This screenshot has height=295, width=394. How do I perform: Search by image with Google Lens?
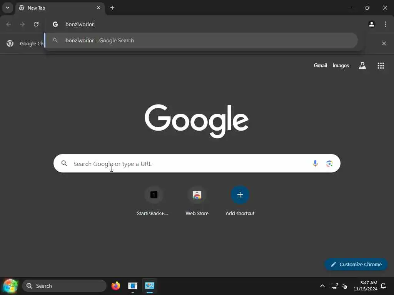329,164
